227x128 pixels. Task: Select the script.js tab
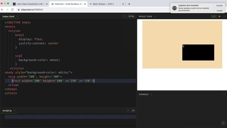click(7, 111)
